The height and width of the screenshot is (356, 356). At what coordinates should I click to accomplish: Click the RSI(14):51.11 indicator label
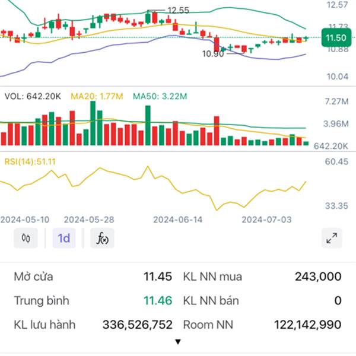point(30,161)
